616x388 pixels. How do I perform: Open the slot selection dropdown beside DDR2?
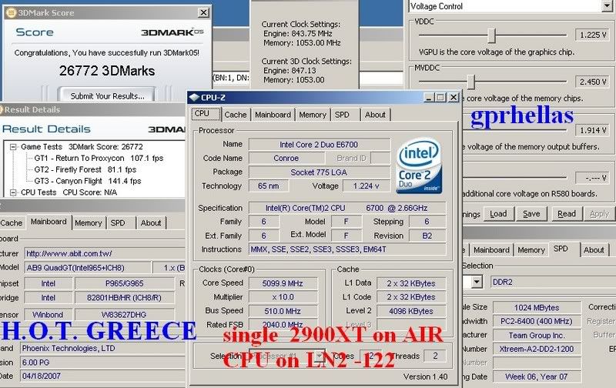477,282
